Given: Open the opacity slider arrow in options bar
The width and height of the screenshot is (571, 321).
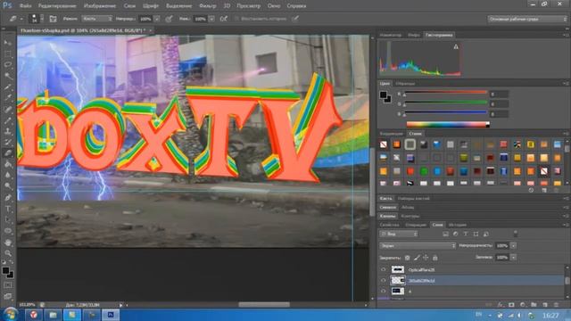Looking at the screenshot, I should pos(157,19).
